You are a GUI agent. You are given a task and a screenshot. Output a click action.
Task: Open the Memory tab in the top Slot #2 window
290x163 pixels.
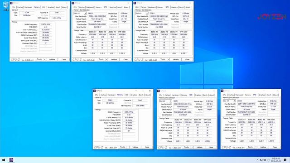tap(98, 7)
